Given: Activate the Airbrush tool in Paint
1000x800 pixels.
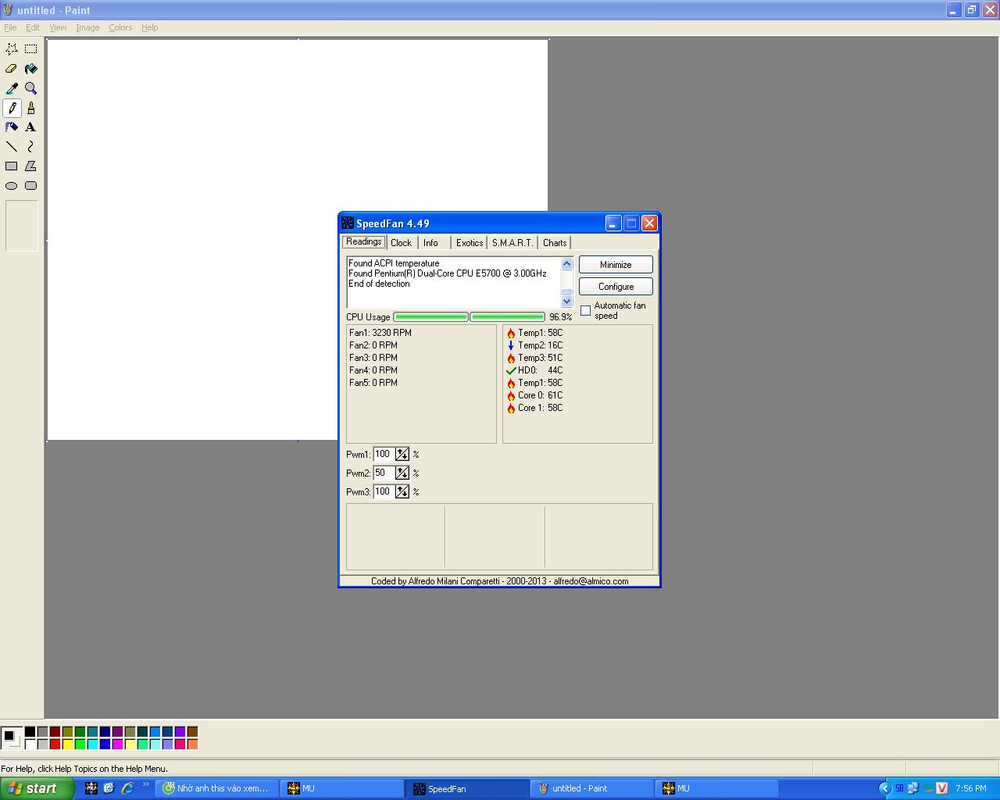Looking at the screenshot, I should pos(12,127).
